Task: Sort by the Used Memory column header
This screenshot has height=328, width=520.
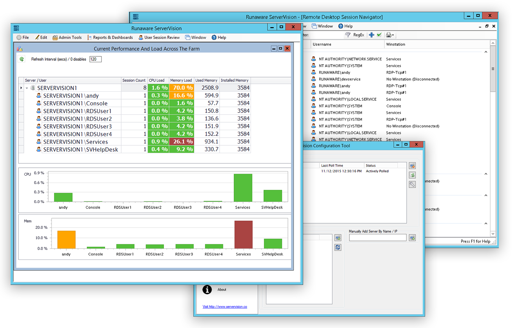Action: [x=207, y=80]
